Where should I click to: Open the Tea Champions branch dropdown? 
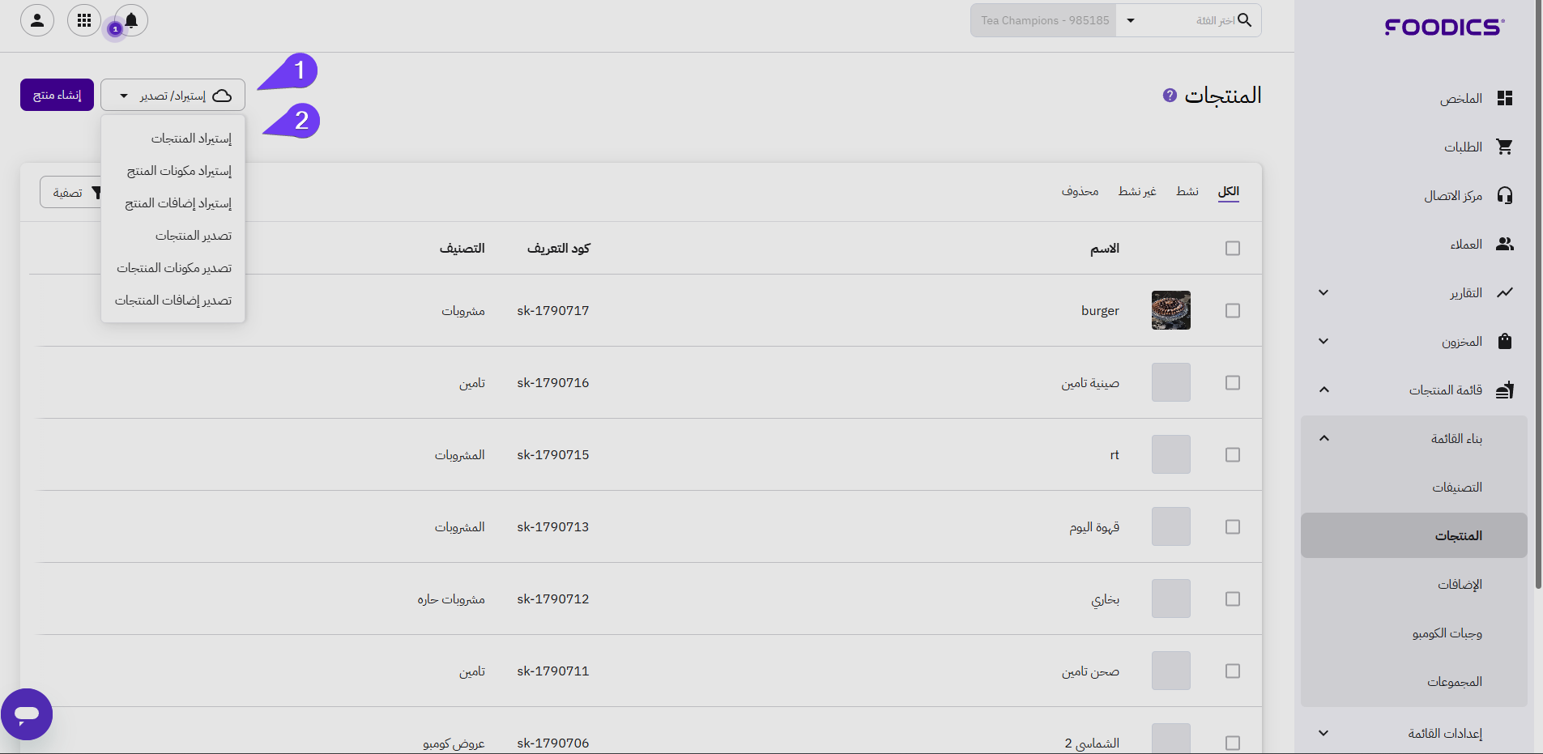click(1131, 21)
